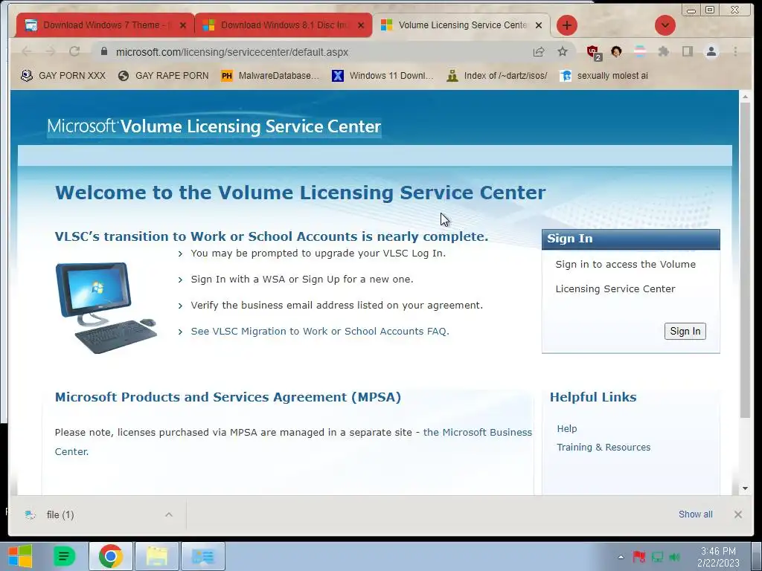The height and width of the screenshot is (571, 762).
Task: Click the Welcome to the Volume Licensing heading
Action: [x=301, y=193]
